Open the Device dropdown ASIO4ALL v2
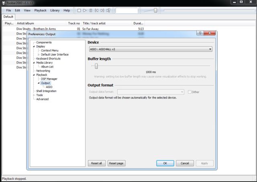Image resolution: width=257 pixels, height=182 pixels. click(151, 49)
